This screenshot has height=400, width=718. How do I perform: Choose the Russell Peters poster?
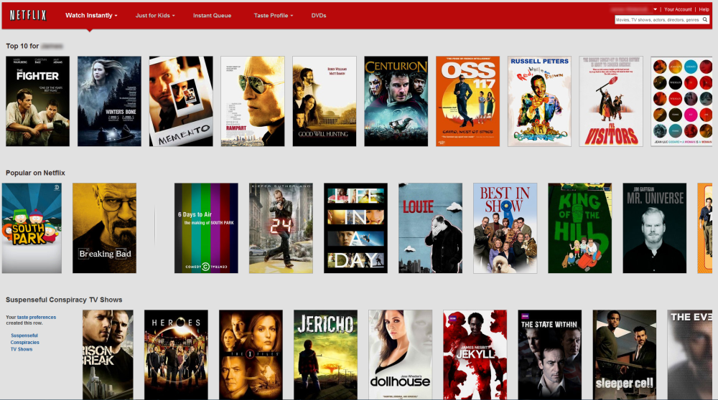click(x=539, y=101)
